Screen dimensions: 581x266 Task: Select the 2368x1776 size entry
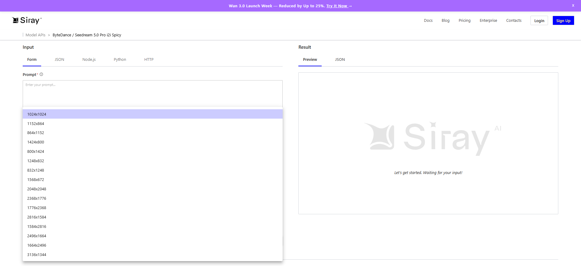click(x=153, y=199)
